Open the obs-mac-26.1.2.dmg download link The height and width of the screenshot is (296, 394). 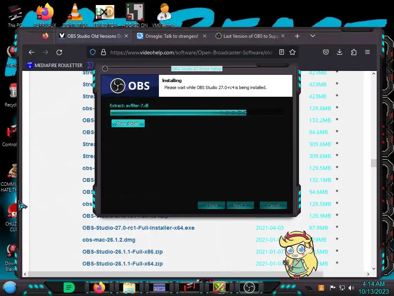click(109, 240)
